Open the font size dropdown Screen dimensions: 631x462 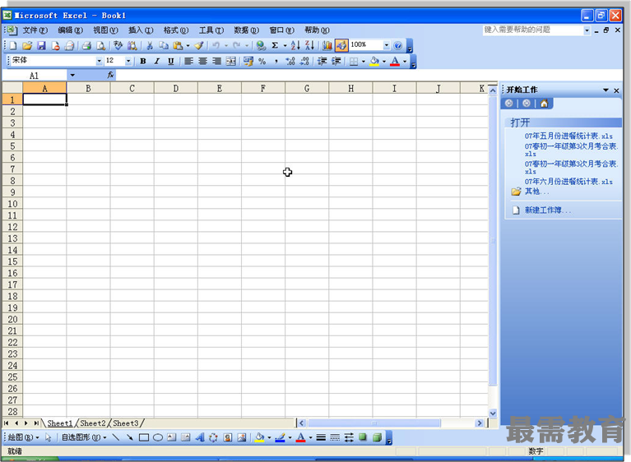pyautogui.click(x=128, y=61)
